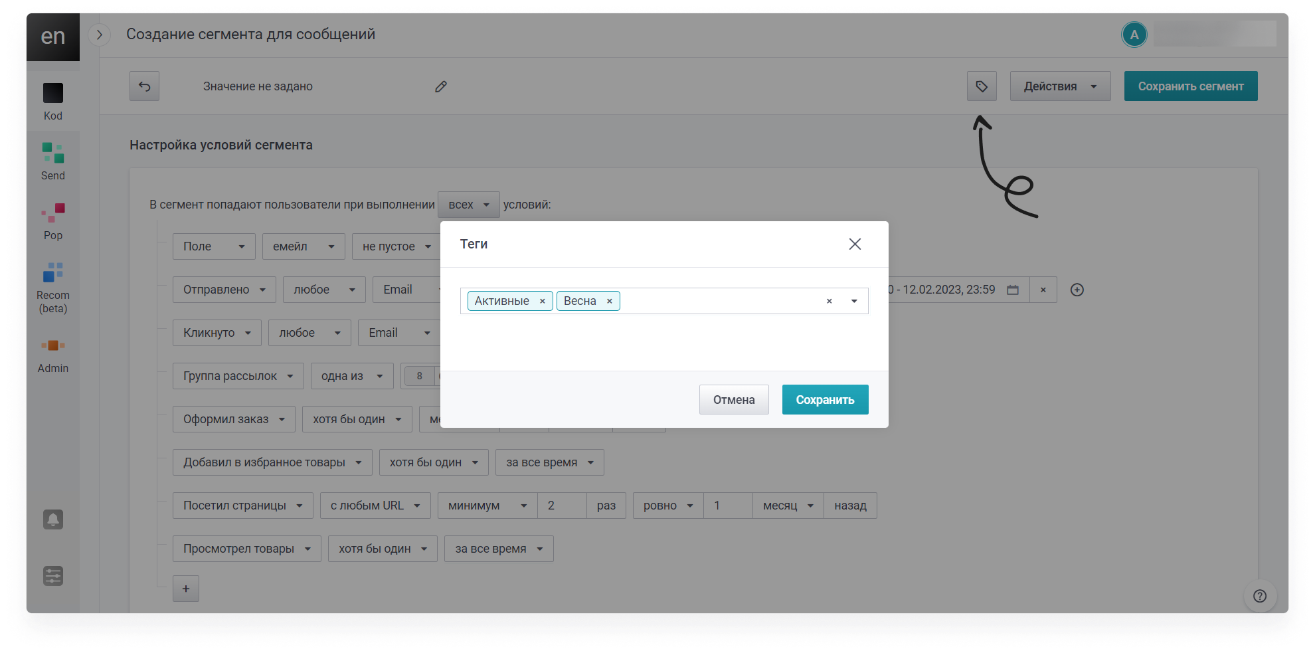
Task: Open the всех conditions dropdown
Action: tap(468, 205)
